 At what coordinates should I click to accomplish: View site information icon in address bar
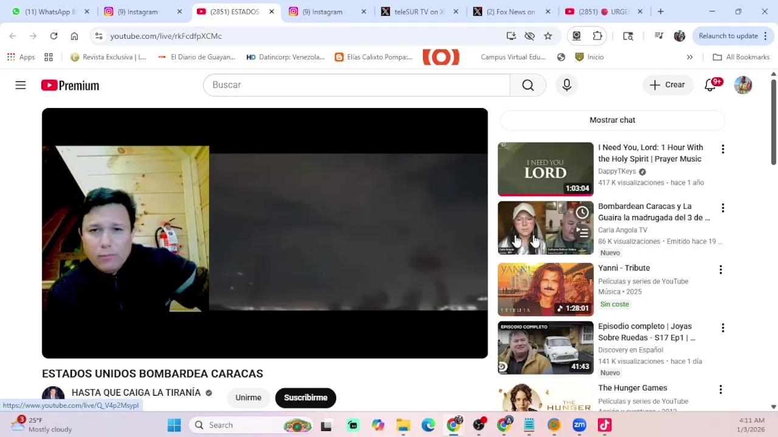click(x=99, y=36)
